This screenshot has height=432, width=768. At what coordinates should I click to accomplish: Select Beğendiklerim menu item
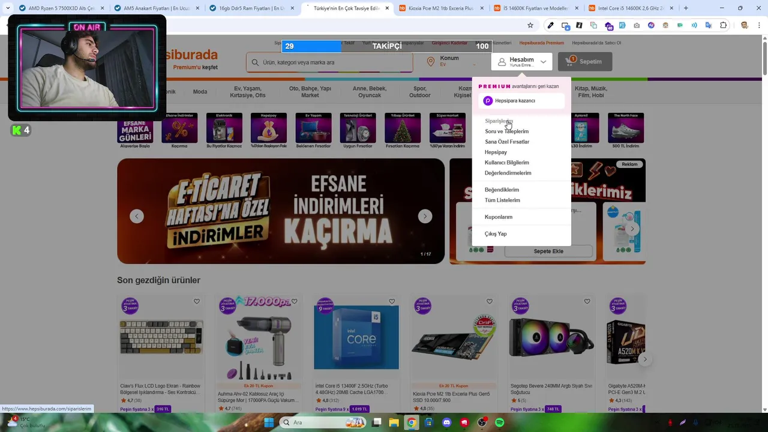coord(502,190)
